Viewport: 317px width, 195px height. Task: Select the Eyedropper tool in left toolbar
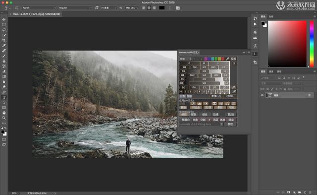click(4, 46)
